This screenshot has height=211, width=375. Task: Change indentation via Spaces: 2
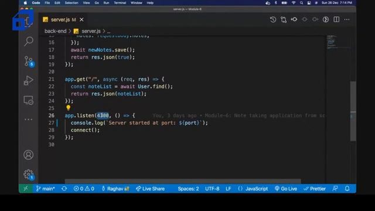[x=188, y=189]
